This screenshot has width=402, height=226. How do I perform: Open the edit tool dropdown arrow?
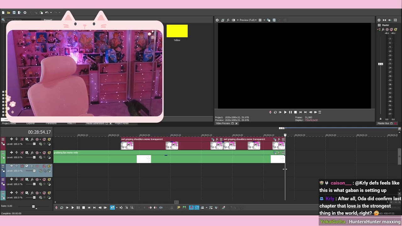point(117,207)
